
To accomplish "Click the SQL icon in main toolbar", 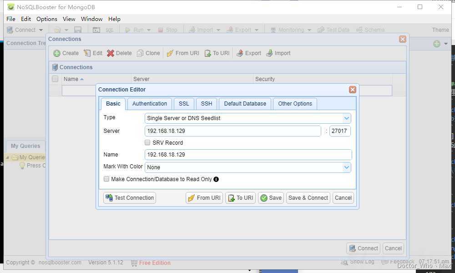I will point(109,30).
